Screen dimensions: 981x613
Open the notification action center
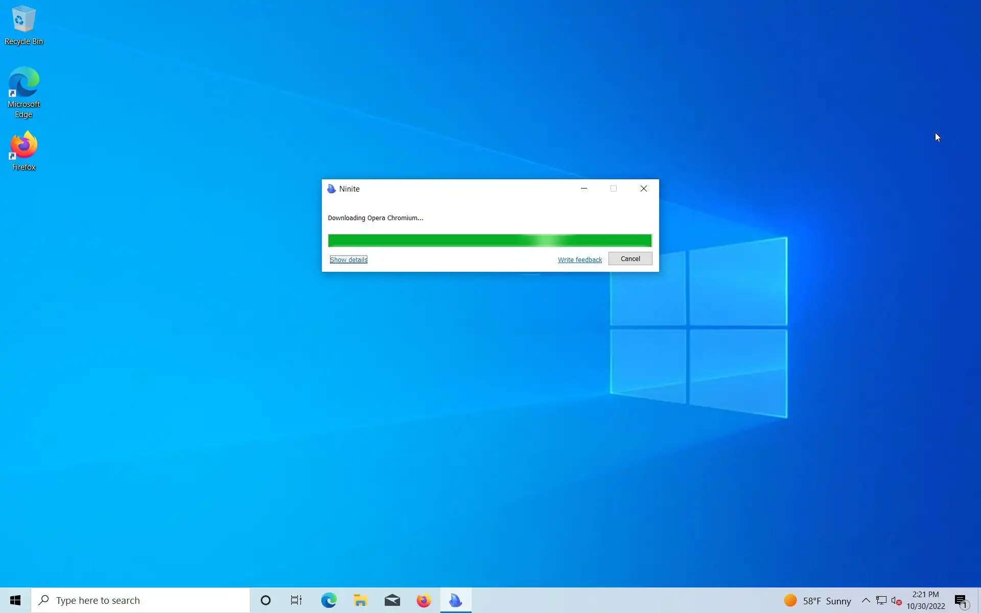coord(961,601)
